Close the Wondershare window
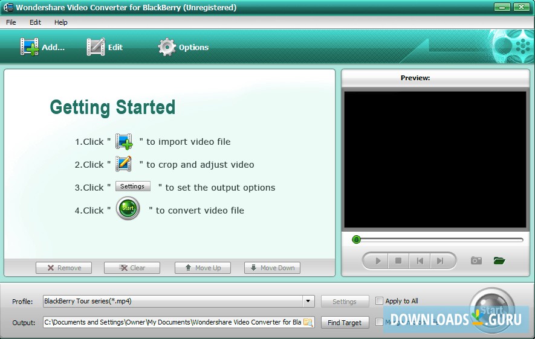This screenshot has height=339, width=535. [521, 7]
